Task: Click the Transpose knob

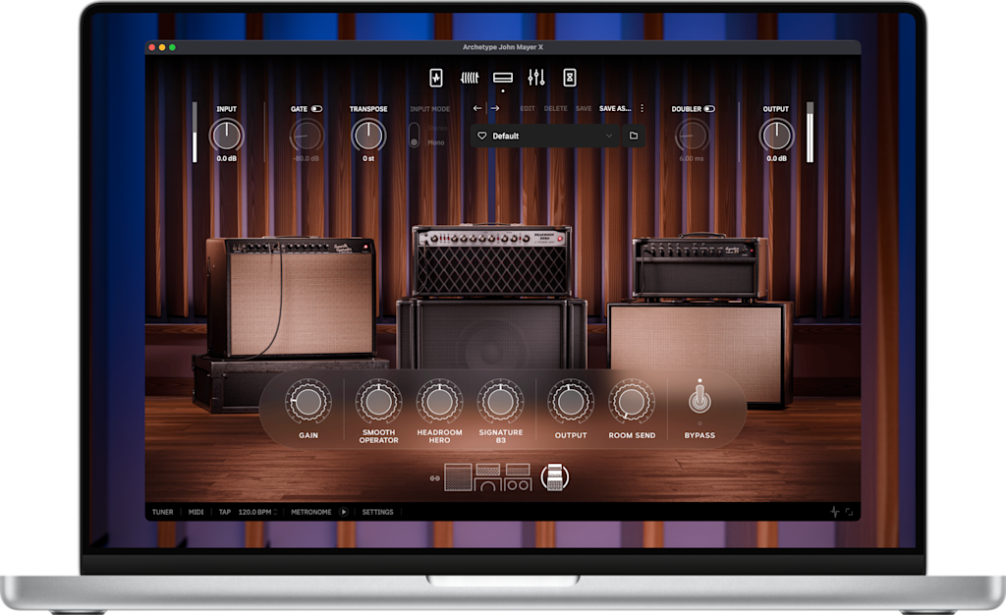Action: [x=368, y=136]
